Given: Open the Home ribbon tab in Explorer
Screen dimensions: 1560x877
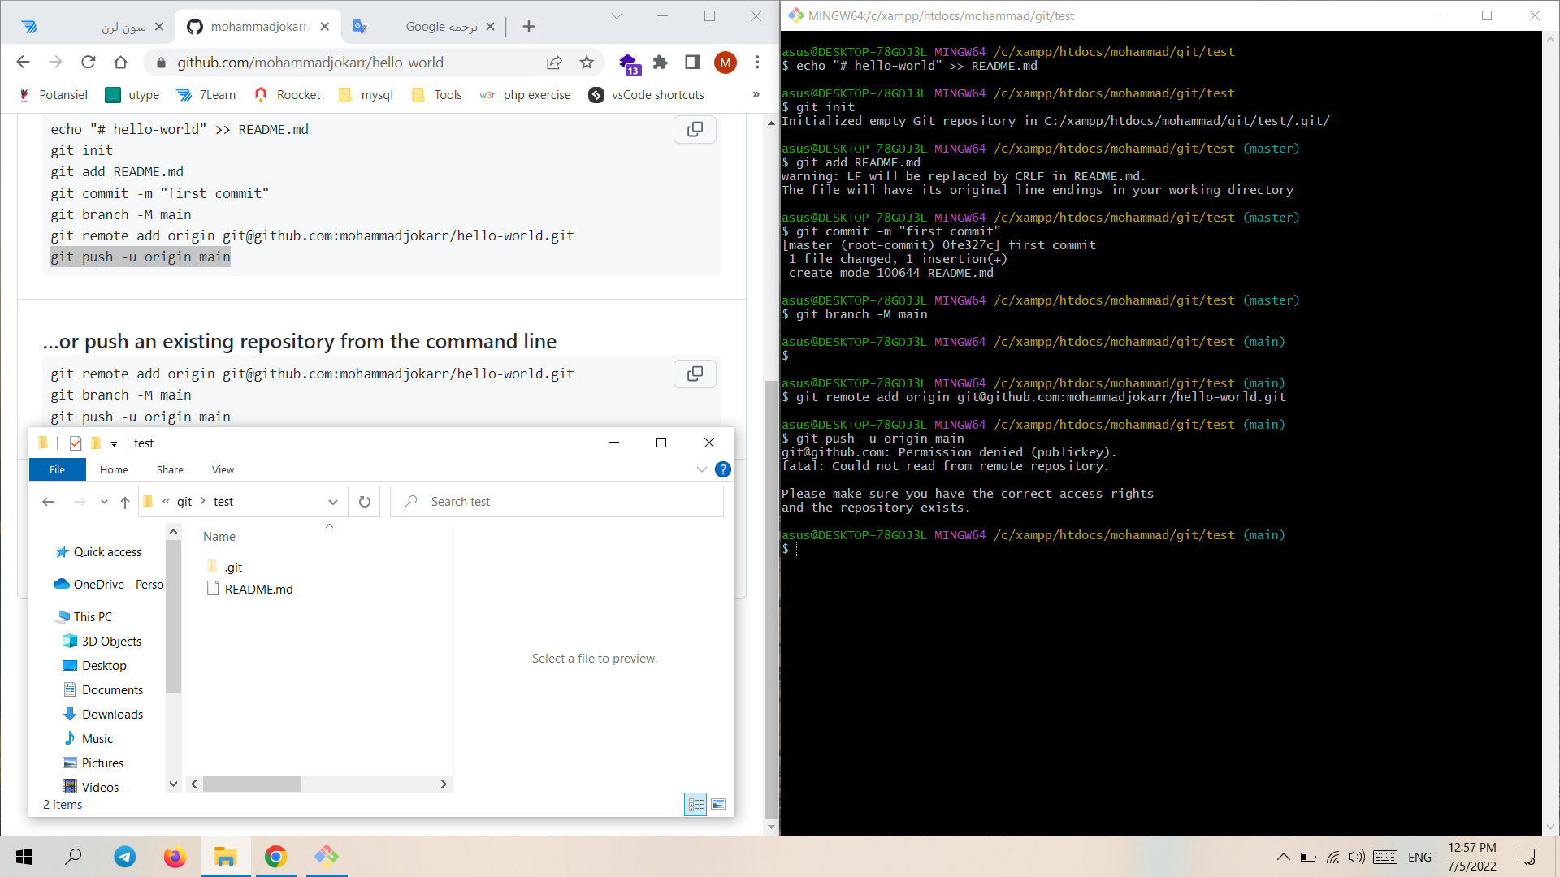Looking at the screenshot, I should (x=114, y=469).
